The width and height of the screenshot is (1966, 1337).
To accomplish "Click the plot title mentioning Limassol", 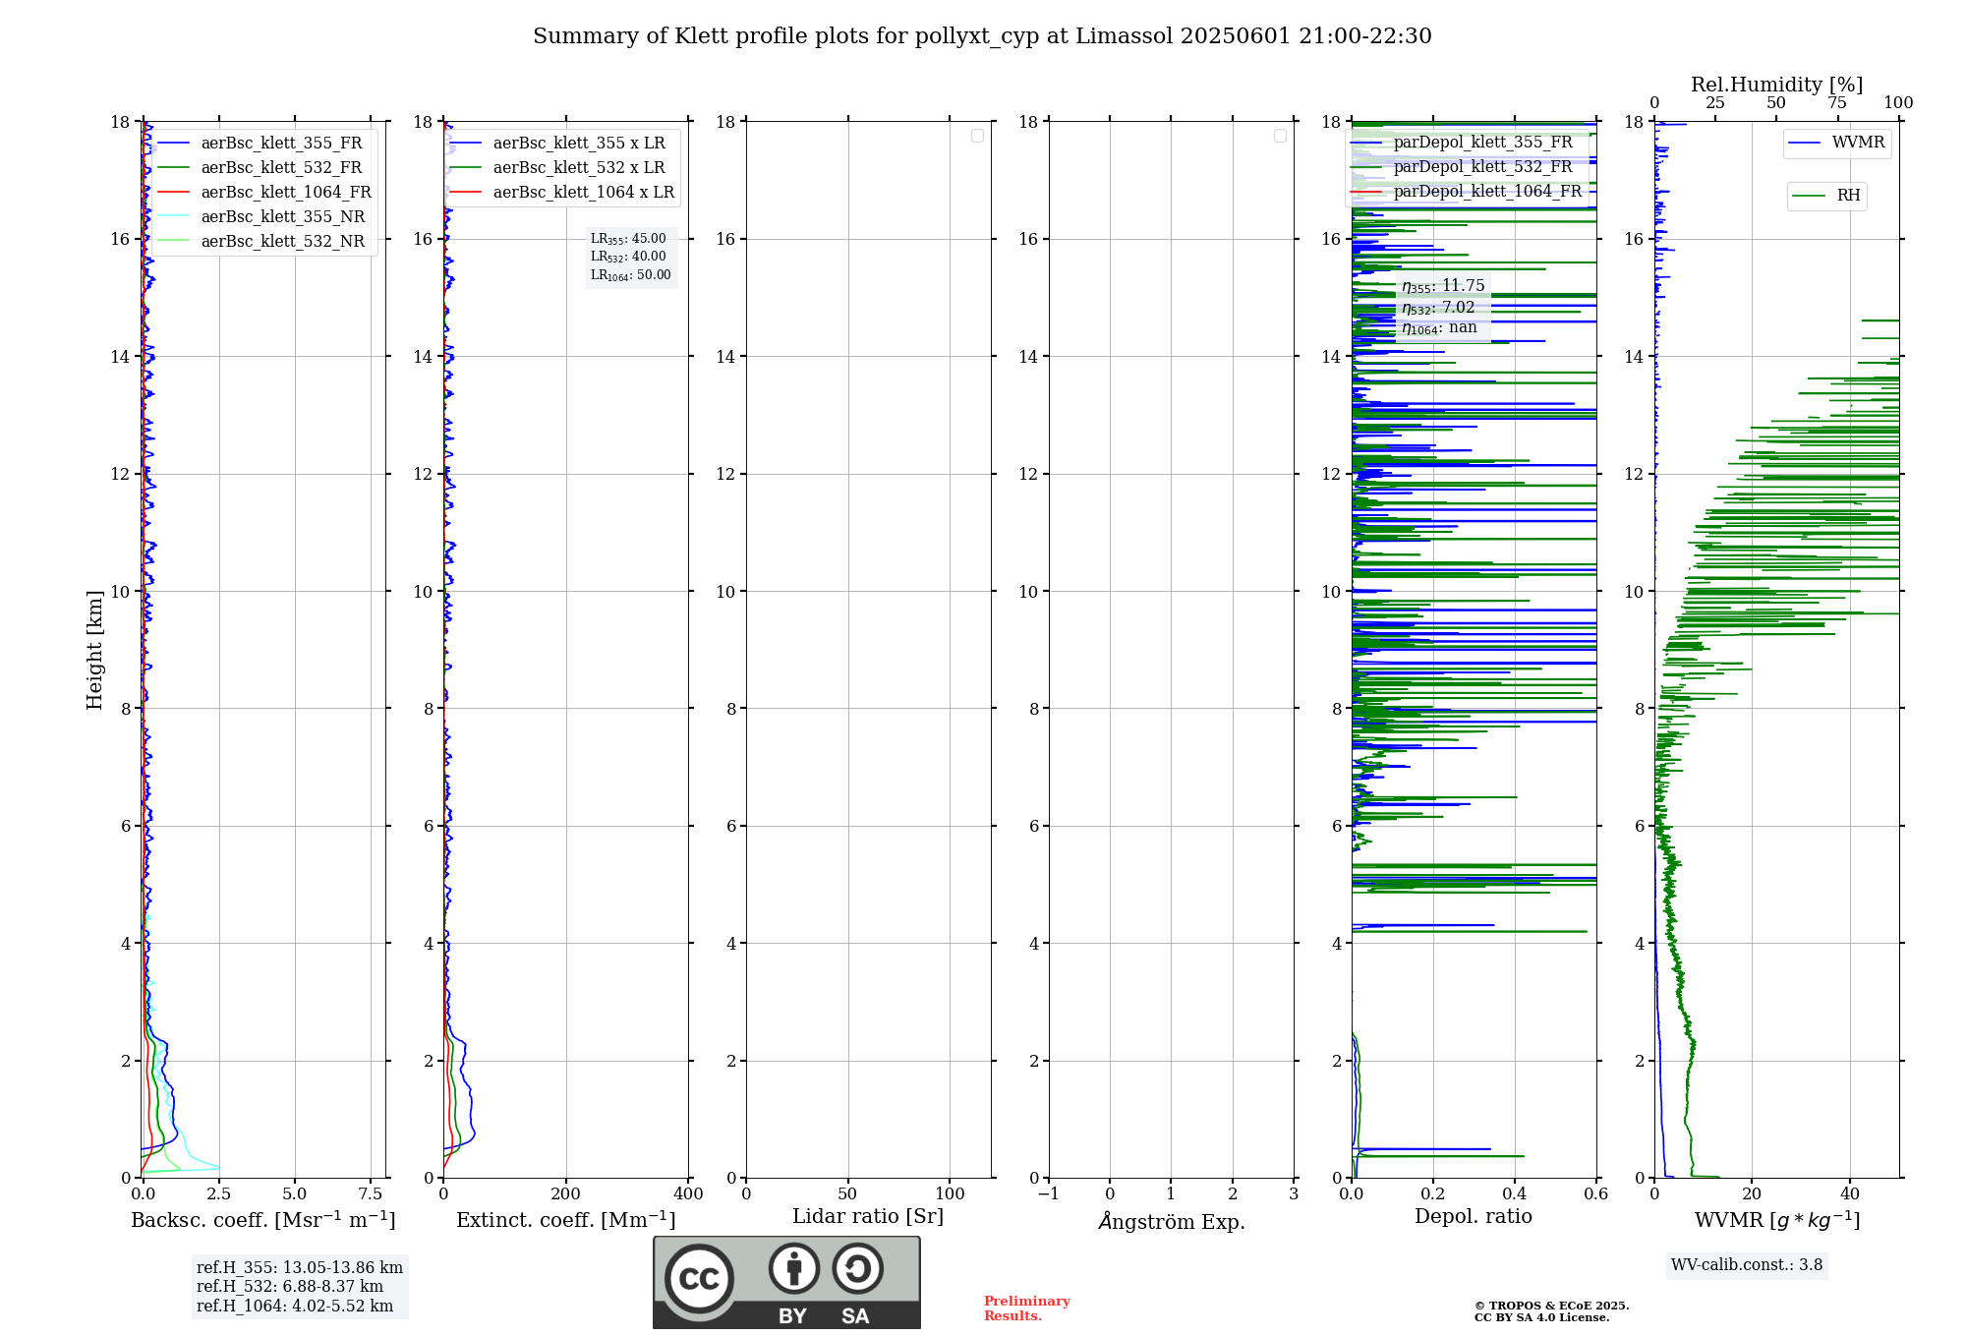I will pos(982,36).
